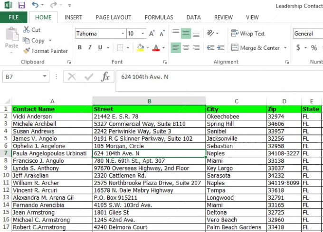The width and height of the screenshot is (323, 232).
Task: Switch to the VIEW tab
Action: click(x=252, y=18)
